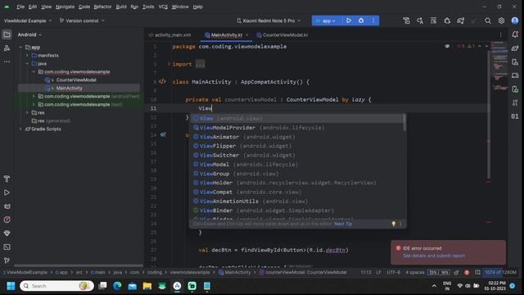Toggle reader mode eye icon in editor
The image size is (524, 295).
coord(447,46)
